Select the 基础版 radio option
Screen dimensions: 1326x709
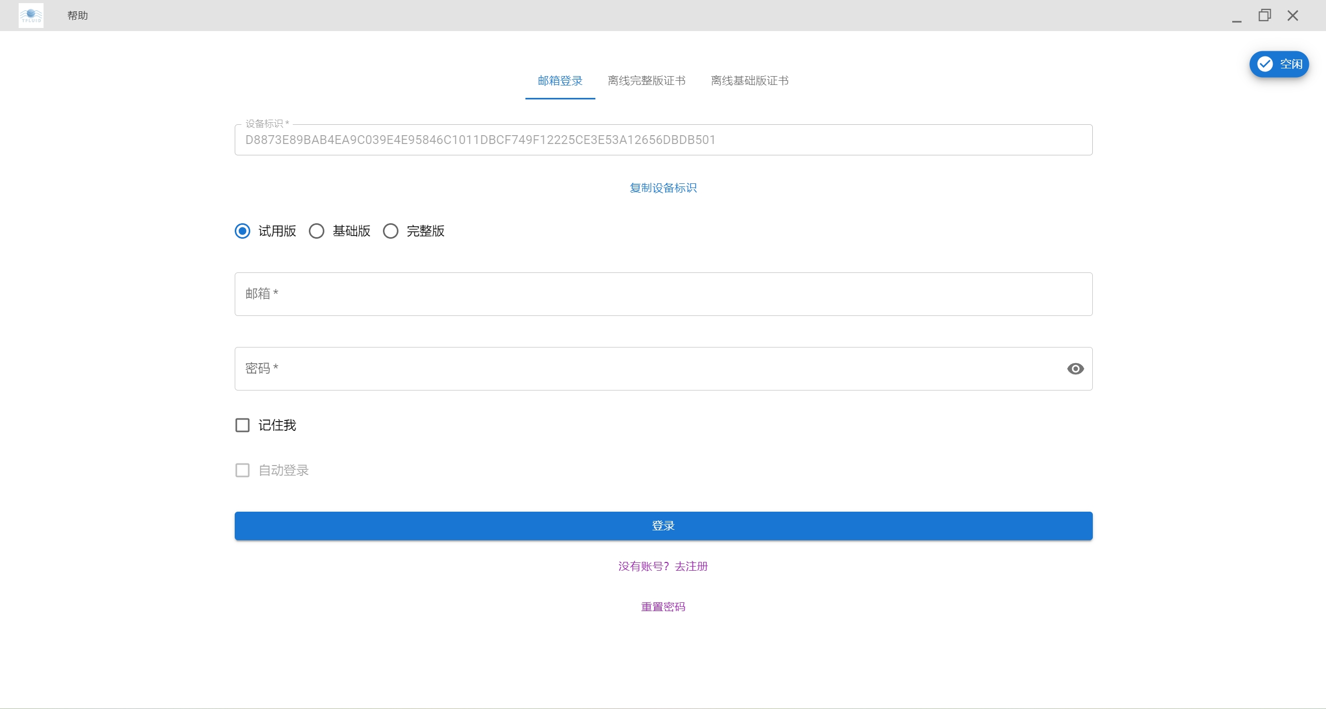click(317, 231)
